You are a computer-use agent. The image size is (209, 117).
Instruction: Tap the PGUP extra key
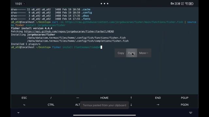(x=185, y=98)
